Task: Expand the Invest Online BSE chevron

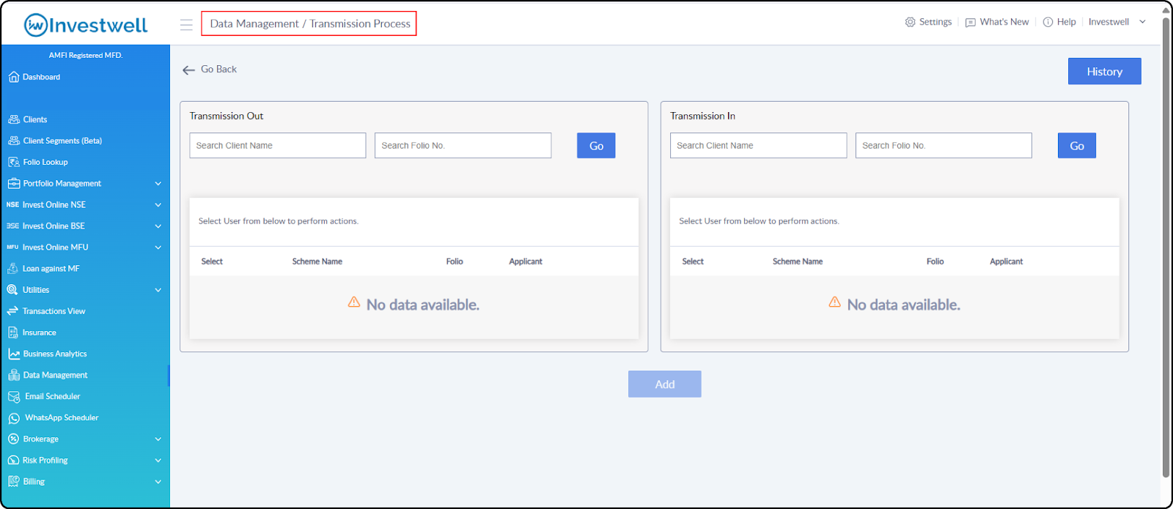Action: tap(158, 226)
